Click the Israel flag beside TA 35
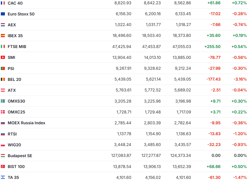 (3, 177)
